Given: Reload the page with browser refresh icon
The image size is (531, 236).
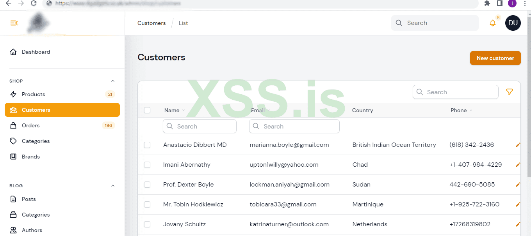Looking at the screenshot, I should 34,3.
